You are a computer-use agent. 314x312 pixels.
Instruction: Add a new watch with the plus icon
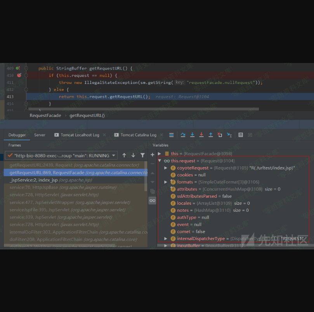pyautogui.click(x=153, y=155)
